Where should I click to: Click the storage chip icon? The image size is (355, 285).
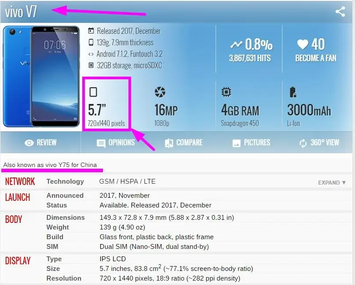click(x=91, y=65)
